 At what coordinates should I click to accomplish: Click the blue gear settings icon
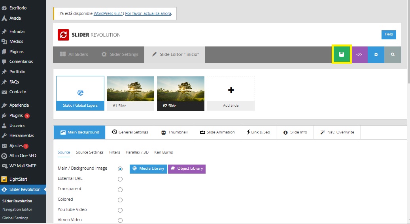point(376,55)
